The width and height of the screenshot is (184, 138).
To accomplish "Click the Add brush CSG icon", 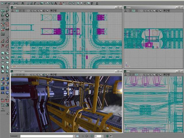I will coord(3,79).
